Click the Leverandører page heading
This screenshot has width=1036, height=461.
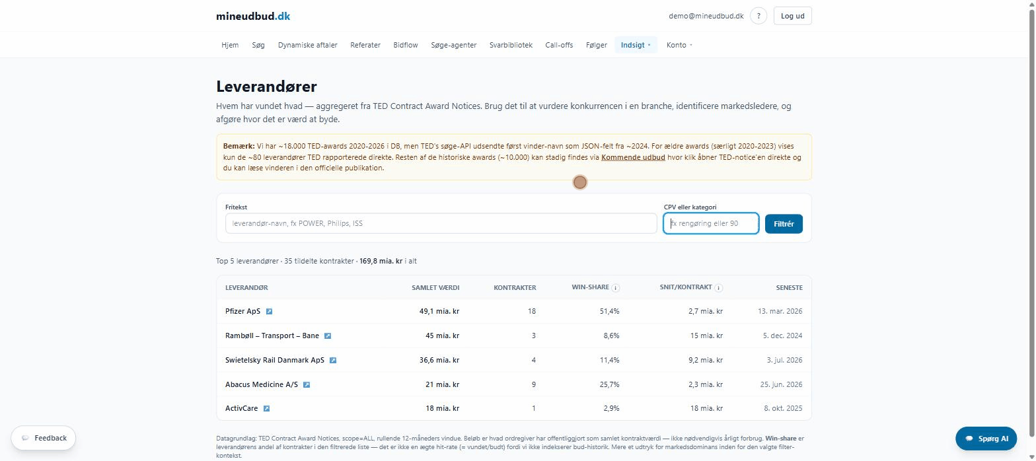click(x=266, y=87)
